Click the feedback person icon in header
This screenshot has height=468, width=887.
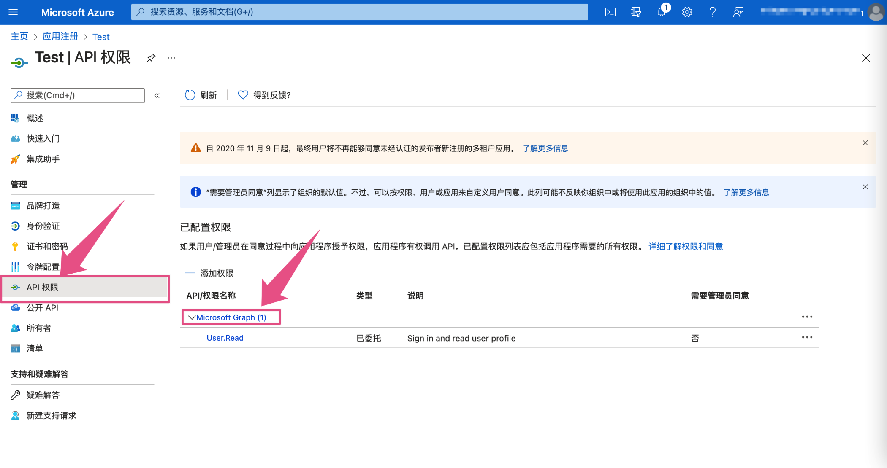point(738,12)
